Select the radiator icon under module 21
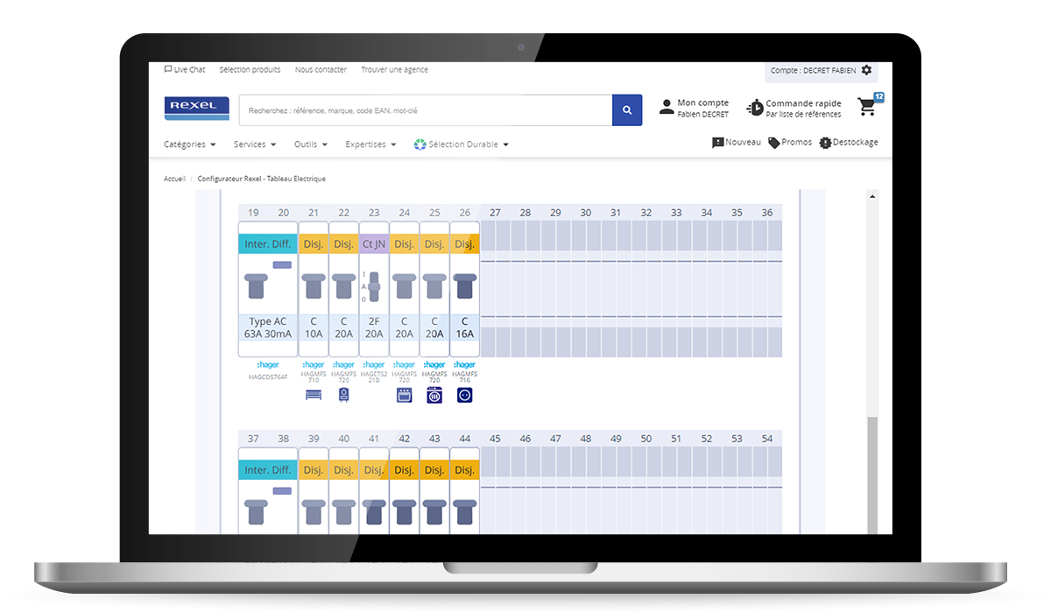The image size is (1051, 613). pyautogui.click(x=314, y=395)
